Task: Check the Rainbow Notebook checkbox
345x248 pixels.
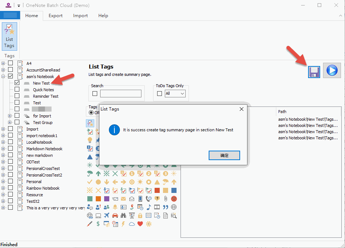Action: pos(10,188)
